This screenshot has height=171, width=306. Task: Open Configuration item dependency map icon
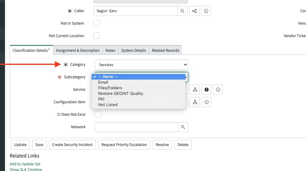pyautogui.click(x=195, y=102)
